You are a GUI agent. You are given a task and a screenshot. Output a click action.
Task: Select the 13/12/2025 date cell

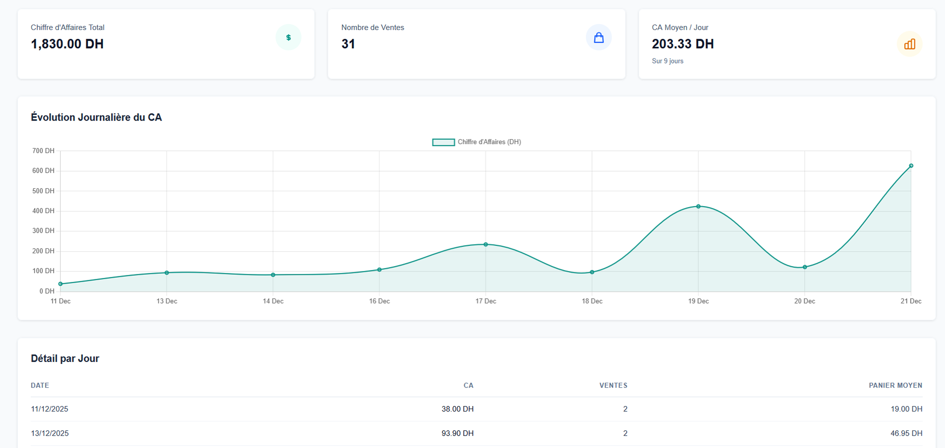pyautogui.click(x=50, y=433)
